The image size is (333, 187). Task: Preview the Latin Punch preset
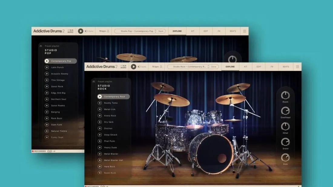(x=47, y=67)
